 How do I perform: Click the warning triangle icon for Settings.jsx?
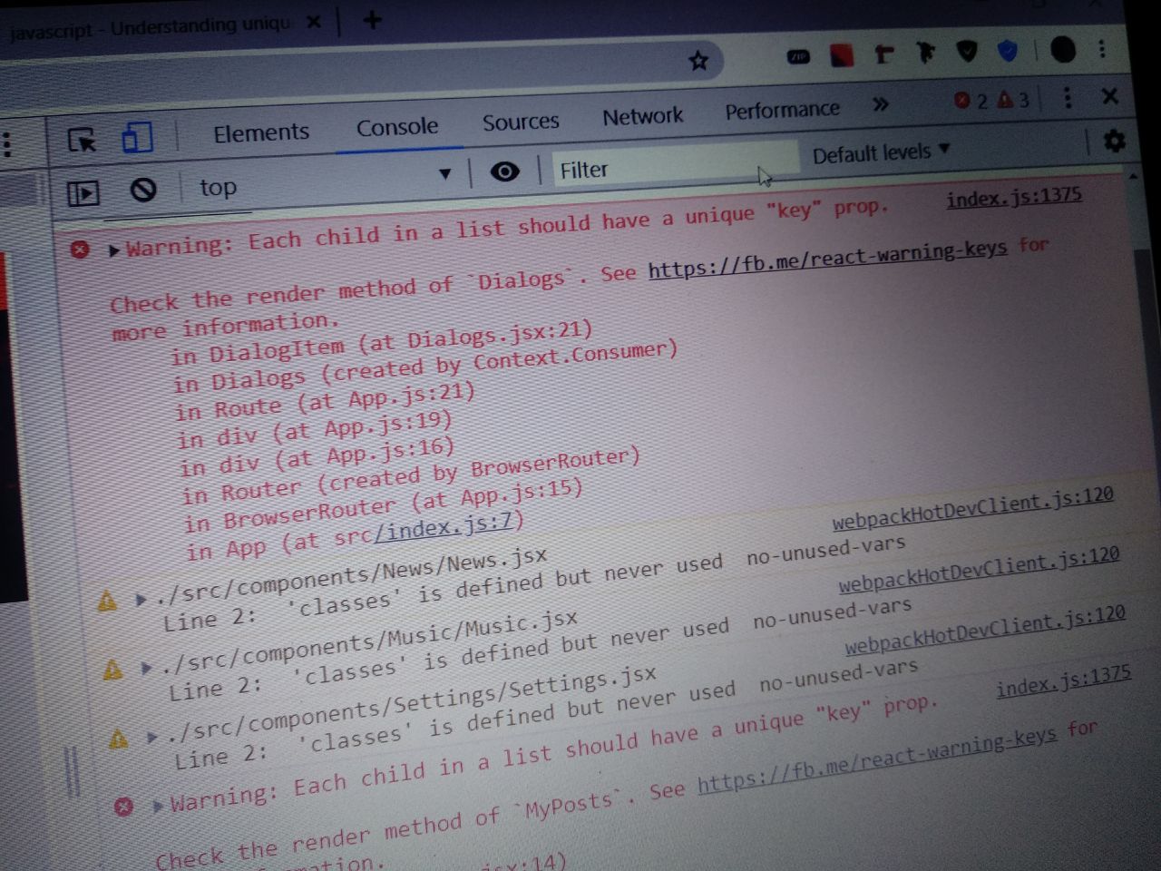tap(119, 738)
